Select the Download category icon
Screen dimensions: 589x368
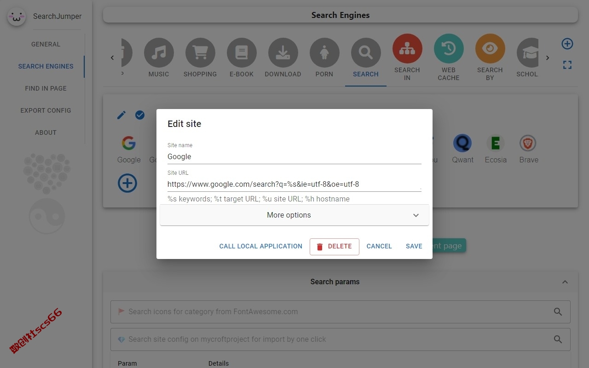coord(283,53)
